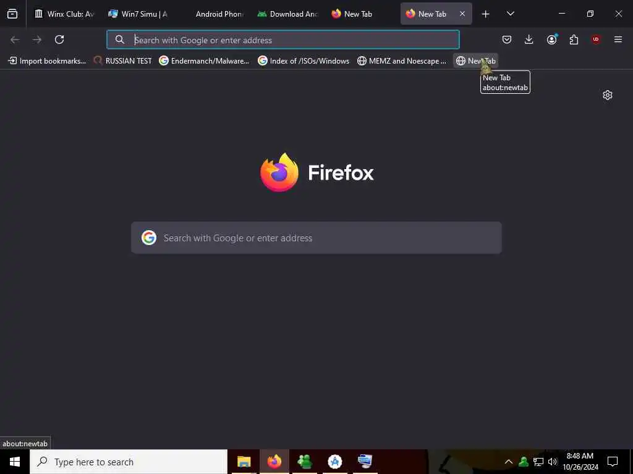Click Google icon in center search box
This screenshot has height=474, width=633.
pyautogui.click(x=149, y=238)
